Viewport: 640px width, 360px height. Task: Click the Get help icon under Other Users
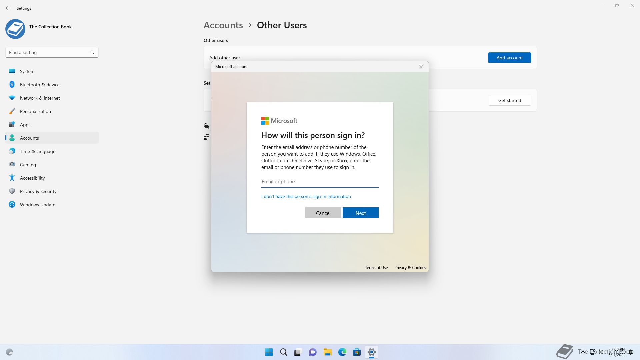[206, 126]
